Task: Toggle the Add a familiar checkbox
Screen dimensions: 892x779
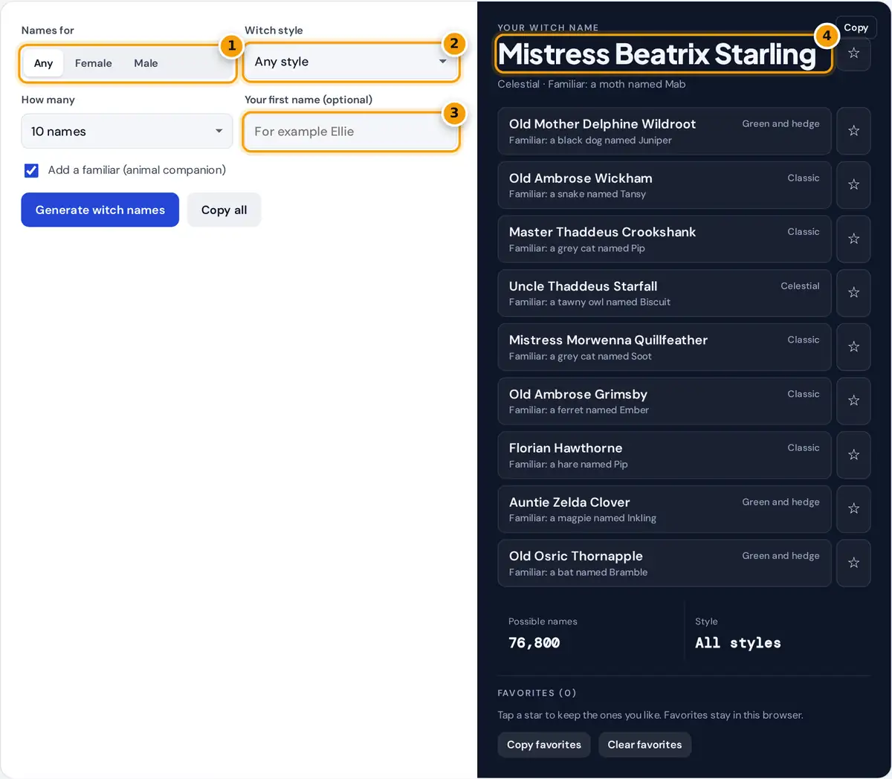Action: point(31,170)
